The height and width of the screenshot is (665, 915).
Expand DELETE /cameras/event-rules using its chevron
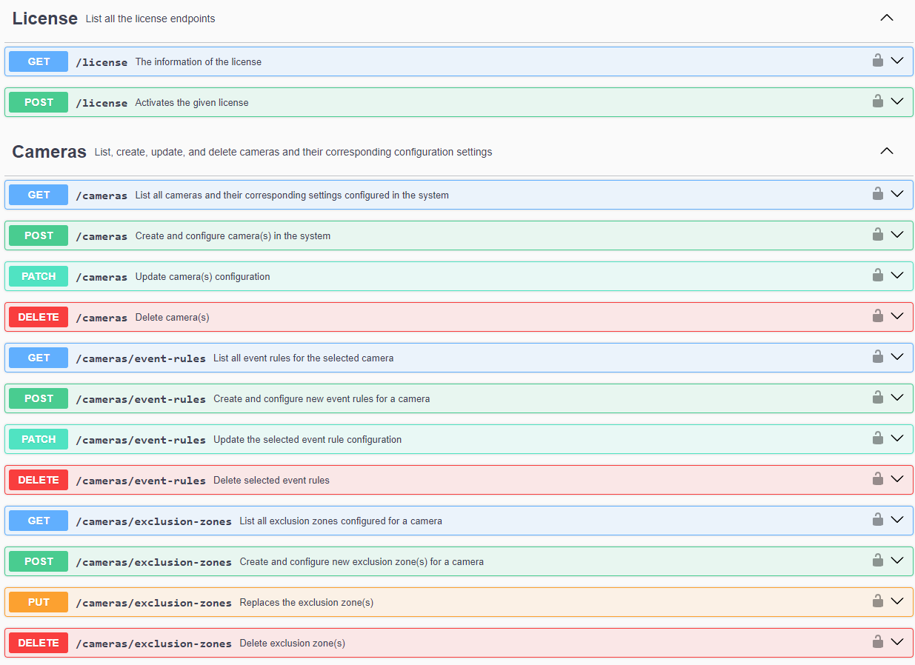click(x=897, y=479)
